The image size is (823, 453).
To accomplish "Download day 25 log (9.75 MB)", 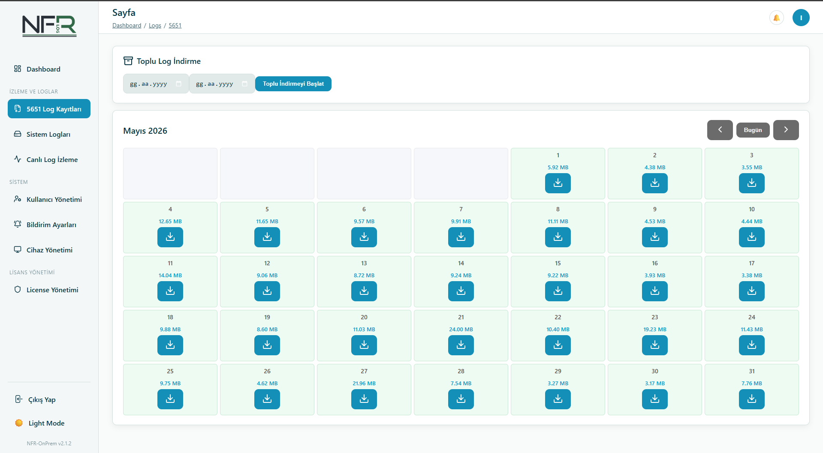I will coord(170,399).
